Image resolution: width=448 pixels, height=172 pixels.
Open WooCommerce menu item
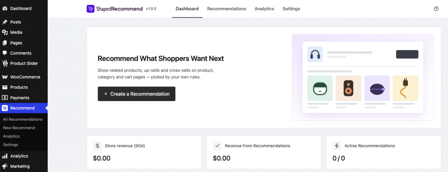click(x=24, y=77)
